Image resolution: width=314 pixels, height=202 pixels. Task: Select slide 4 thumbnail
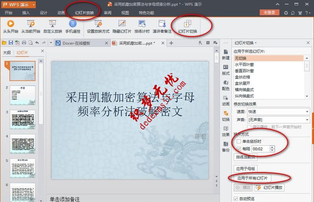pyautogui.click(x=23, y=144)
